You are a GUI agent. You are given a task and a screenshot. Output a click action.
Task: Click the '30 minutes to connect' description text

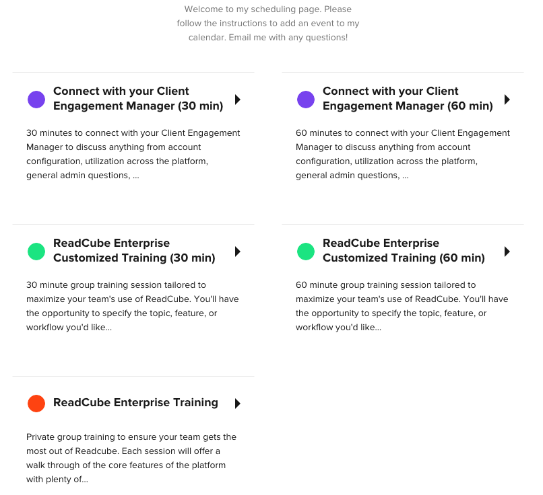pyautogui.click(x=133, y=154)
